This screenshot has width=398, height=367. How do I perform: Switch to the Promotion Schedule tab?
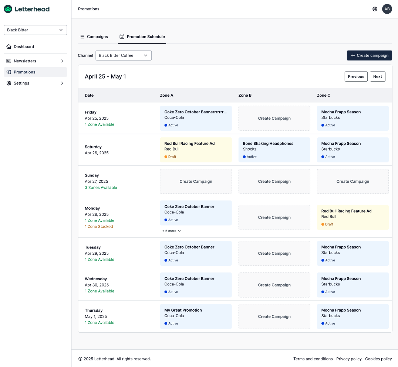pyautogui.click(x=142, y=37)
